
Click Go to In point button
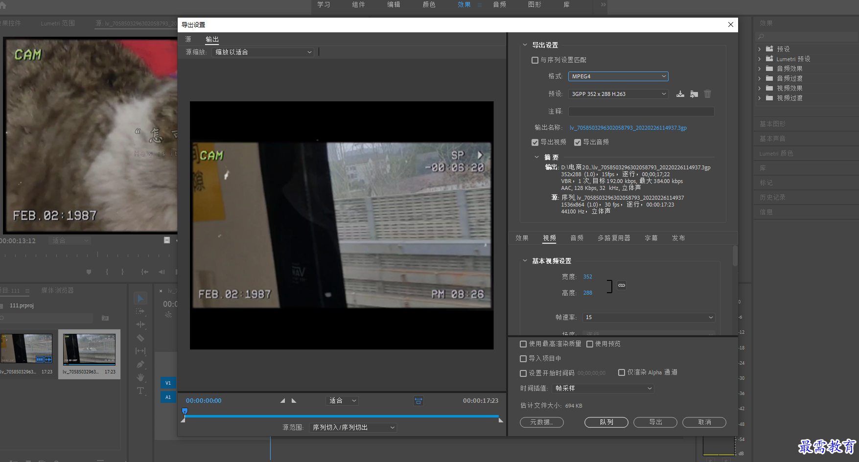point(145,272)
